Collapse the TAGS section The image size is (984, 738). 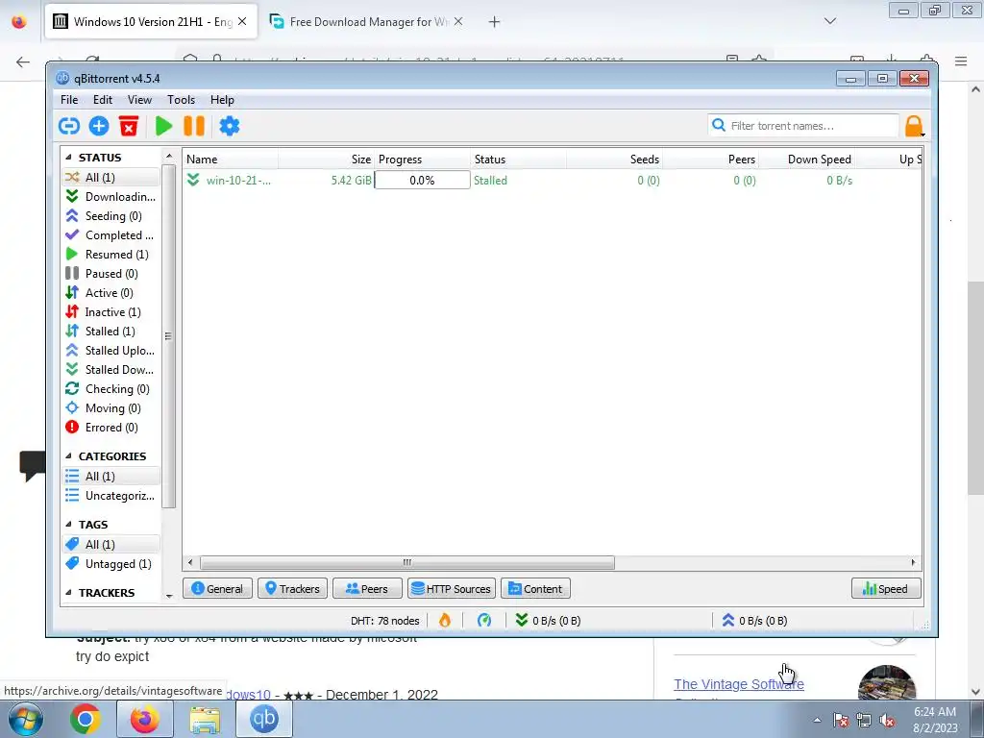68,525
